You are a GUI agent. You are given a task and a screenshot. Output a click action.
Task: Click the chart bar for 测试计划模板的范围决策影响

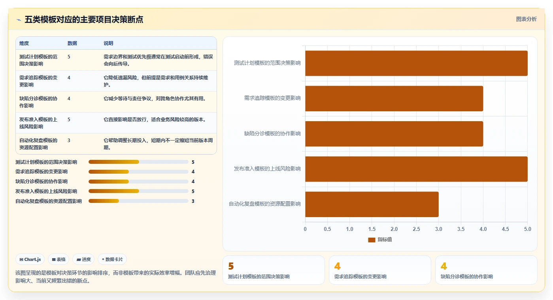tap(416, 63)
